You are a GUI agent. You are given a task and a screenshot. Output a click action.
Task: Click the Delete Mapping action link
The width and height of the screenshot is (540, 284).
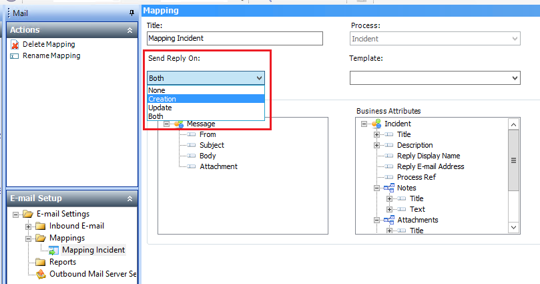49,45
